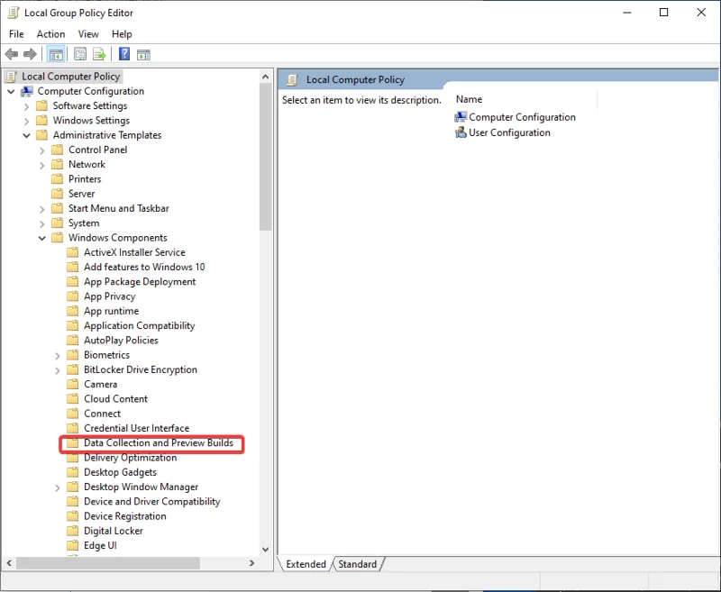Click the Control Panel folder icon

pyautogui.click(x=57, y=150)
